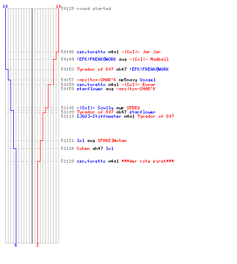Click -|SoI|- Scully at 51:08

[x=95, y=108]
